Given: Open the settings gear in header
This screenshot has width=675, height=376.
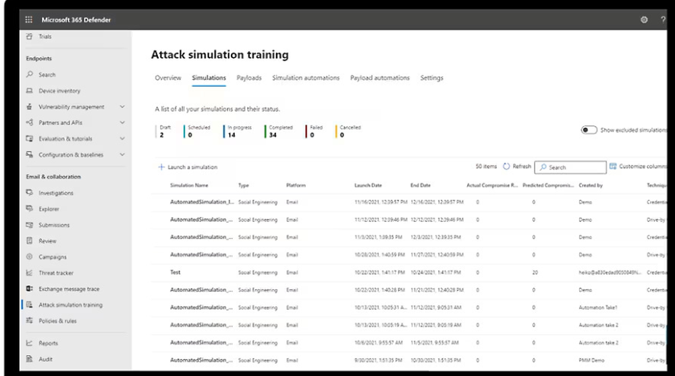Looking at the screenshot, I should 644,20.
